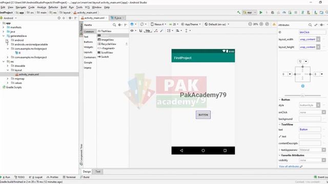Image resolution: width=328 pixels, height=184 pixels.
Task: Open the visibility attribute dropdown
Action: click(324, 160)
